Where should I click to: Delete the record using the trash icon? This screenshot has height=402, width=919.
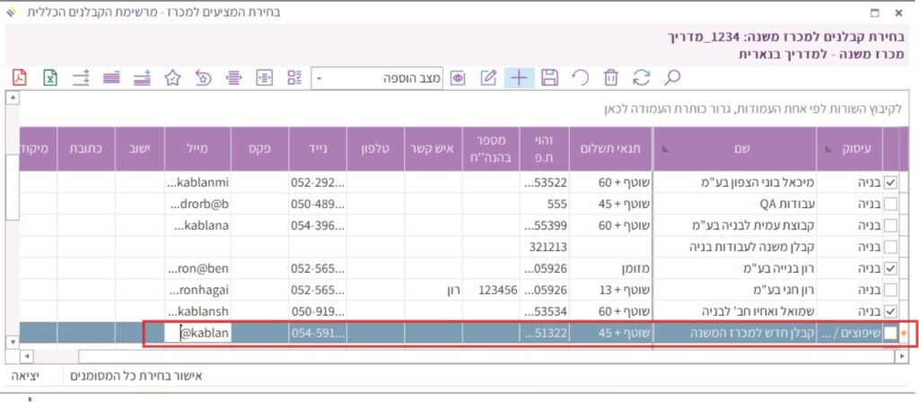coord(611,77)
